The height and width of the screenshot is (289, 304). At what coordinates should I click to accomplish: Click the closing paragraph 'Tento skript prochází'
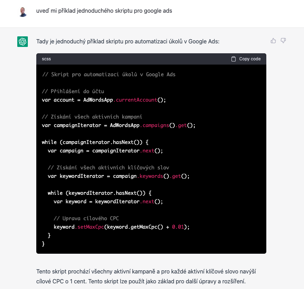[x=146, y=276]
